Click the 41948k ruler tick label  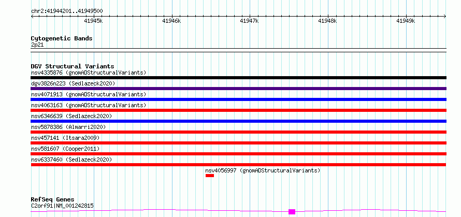pos(327,21)
